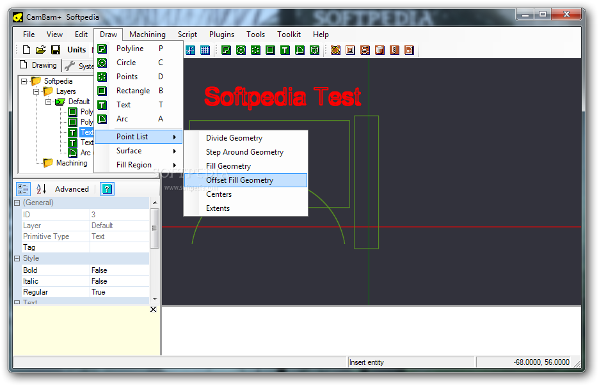Screen dimensions: 599x386
Task: Click the Open file folder icon
Action: (x=41, y=50)
